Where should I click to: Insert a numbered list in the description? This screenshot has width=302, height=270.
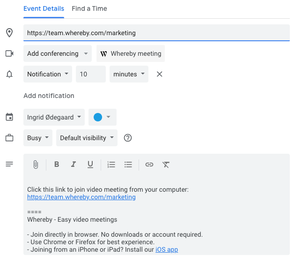(x=111, y=165)
